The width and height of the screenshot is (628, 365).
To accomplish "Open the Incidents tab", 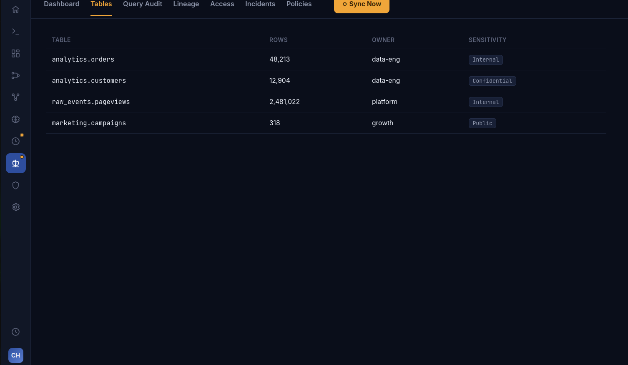I will point(260,4).
